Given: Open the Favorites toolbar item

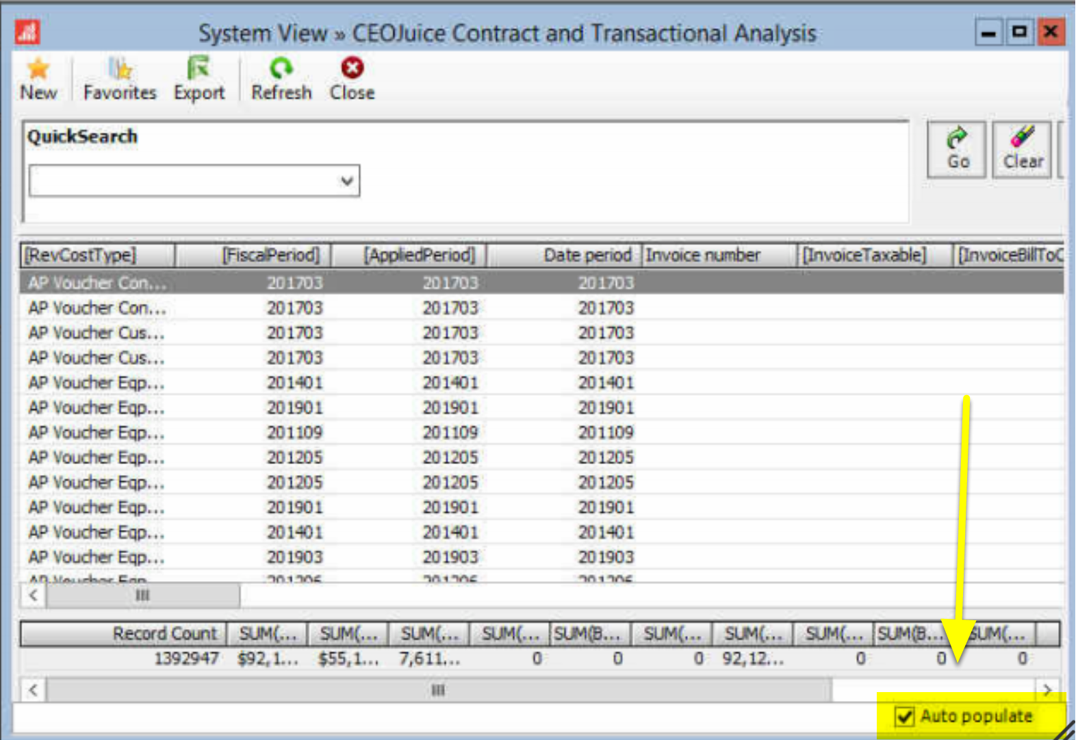Looking at the screenshot, I should click(x=120, y=79).
